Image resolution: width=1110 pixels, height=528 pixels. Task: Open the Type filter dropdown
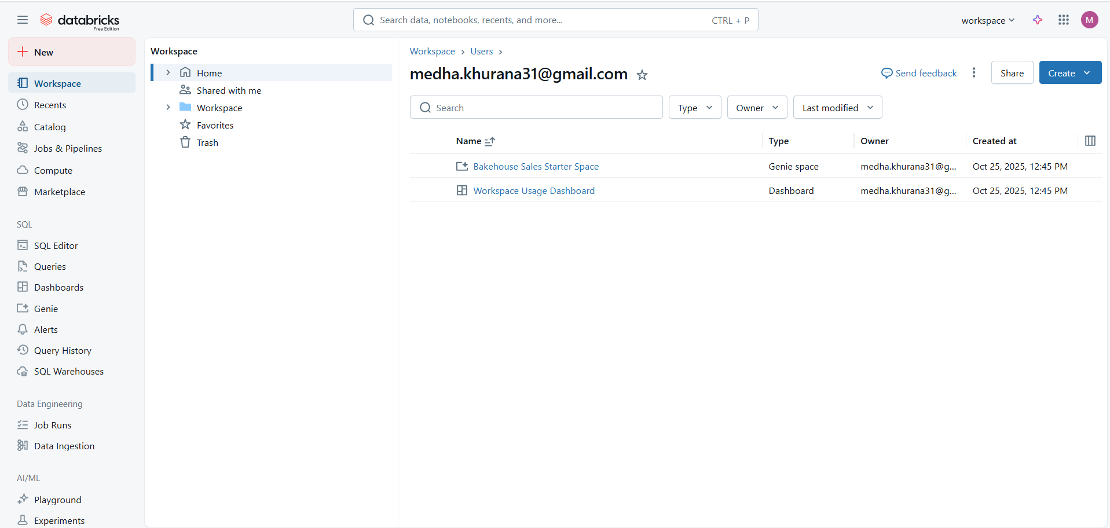tap(694, 108)
